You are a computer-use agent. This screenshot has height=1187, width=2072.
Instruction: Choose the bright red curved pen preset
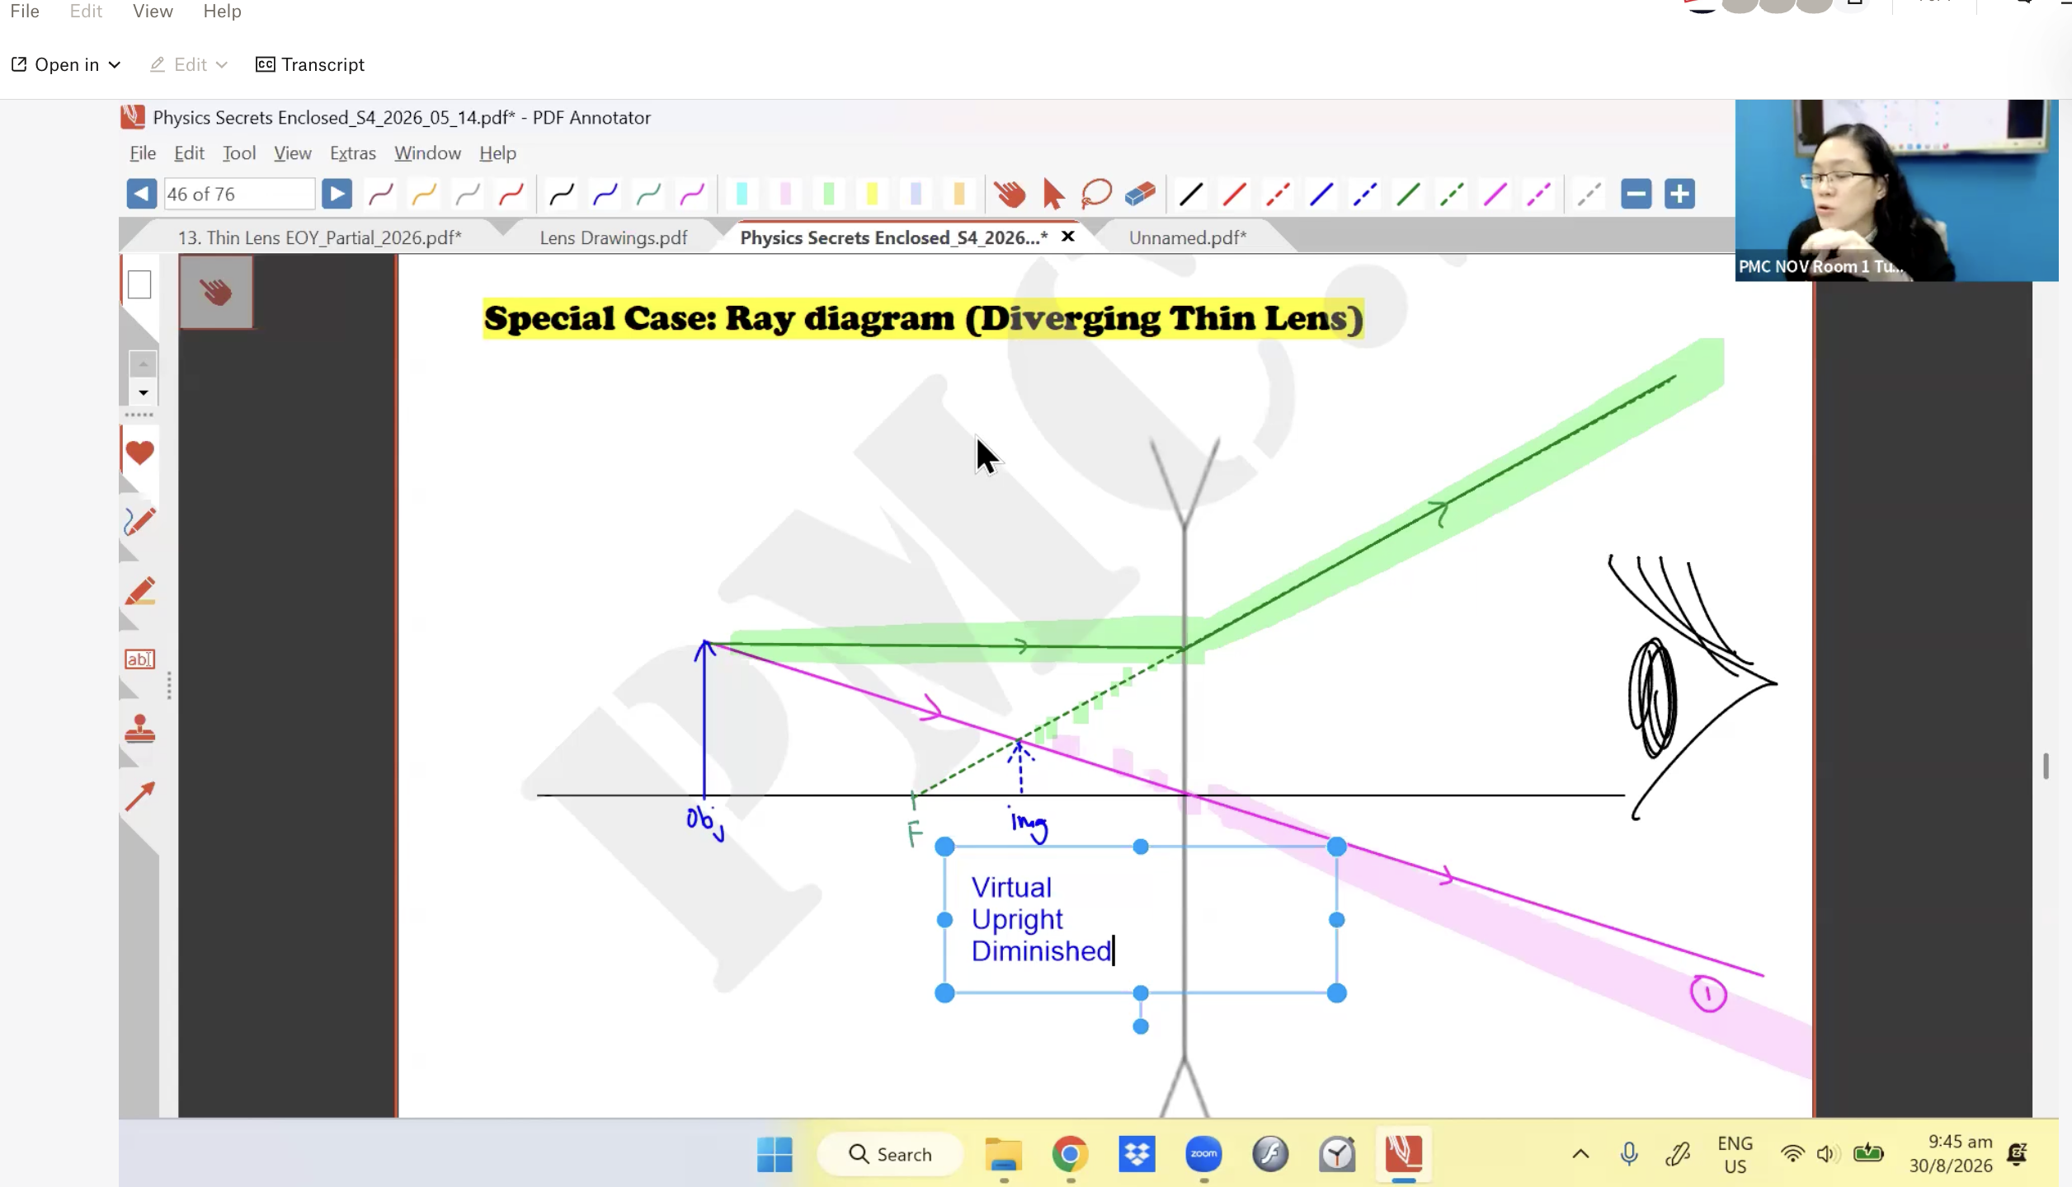511,195
